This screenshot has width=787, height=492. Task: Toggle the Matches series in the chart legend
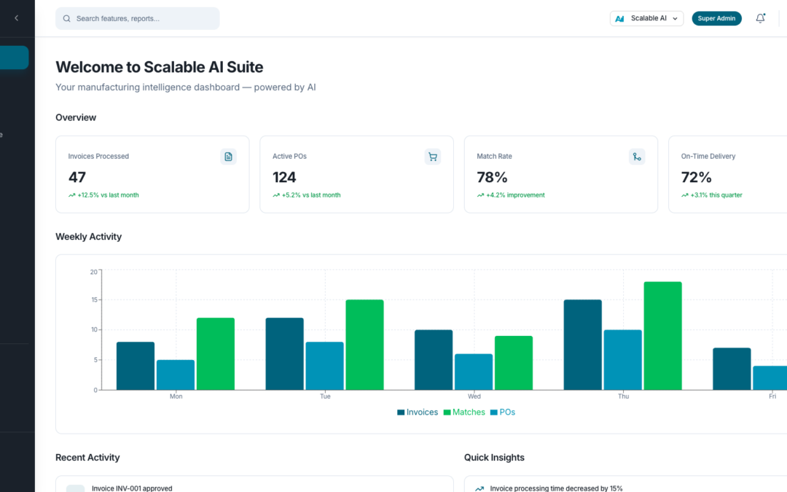tap(464, 412)
